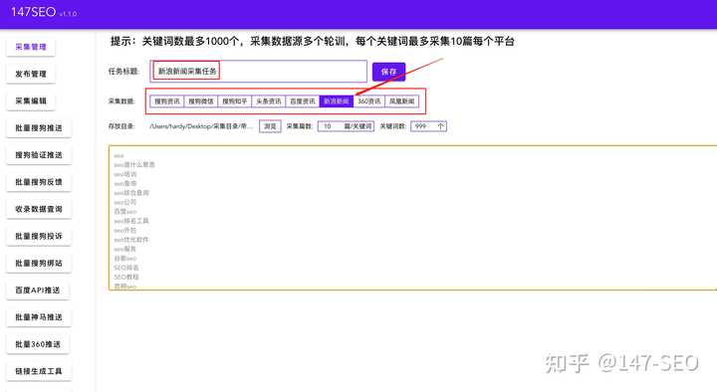
Task: Open 批量搜狗推送 in the sidebar
Action: [39, 128]
